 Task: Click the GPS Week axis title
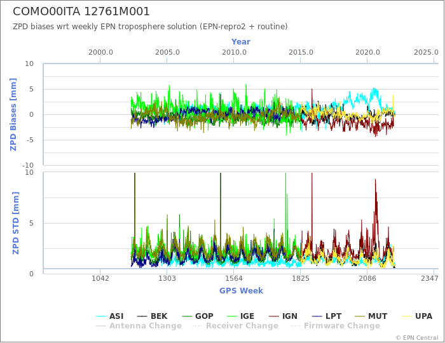coord(241,290)
